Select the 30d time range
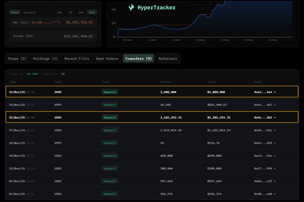Screen dimensions: 304x202 [x=81, y=12]
